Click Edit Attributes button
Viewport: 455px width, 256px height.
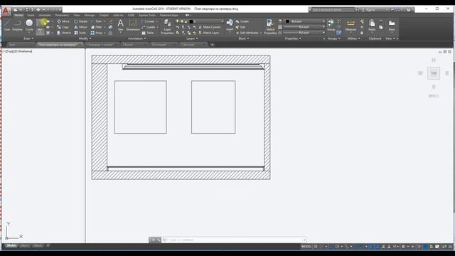(x=247, y=33)
